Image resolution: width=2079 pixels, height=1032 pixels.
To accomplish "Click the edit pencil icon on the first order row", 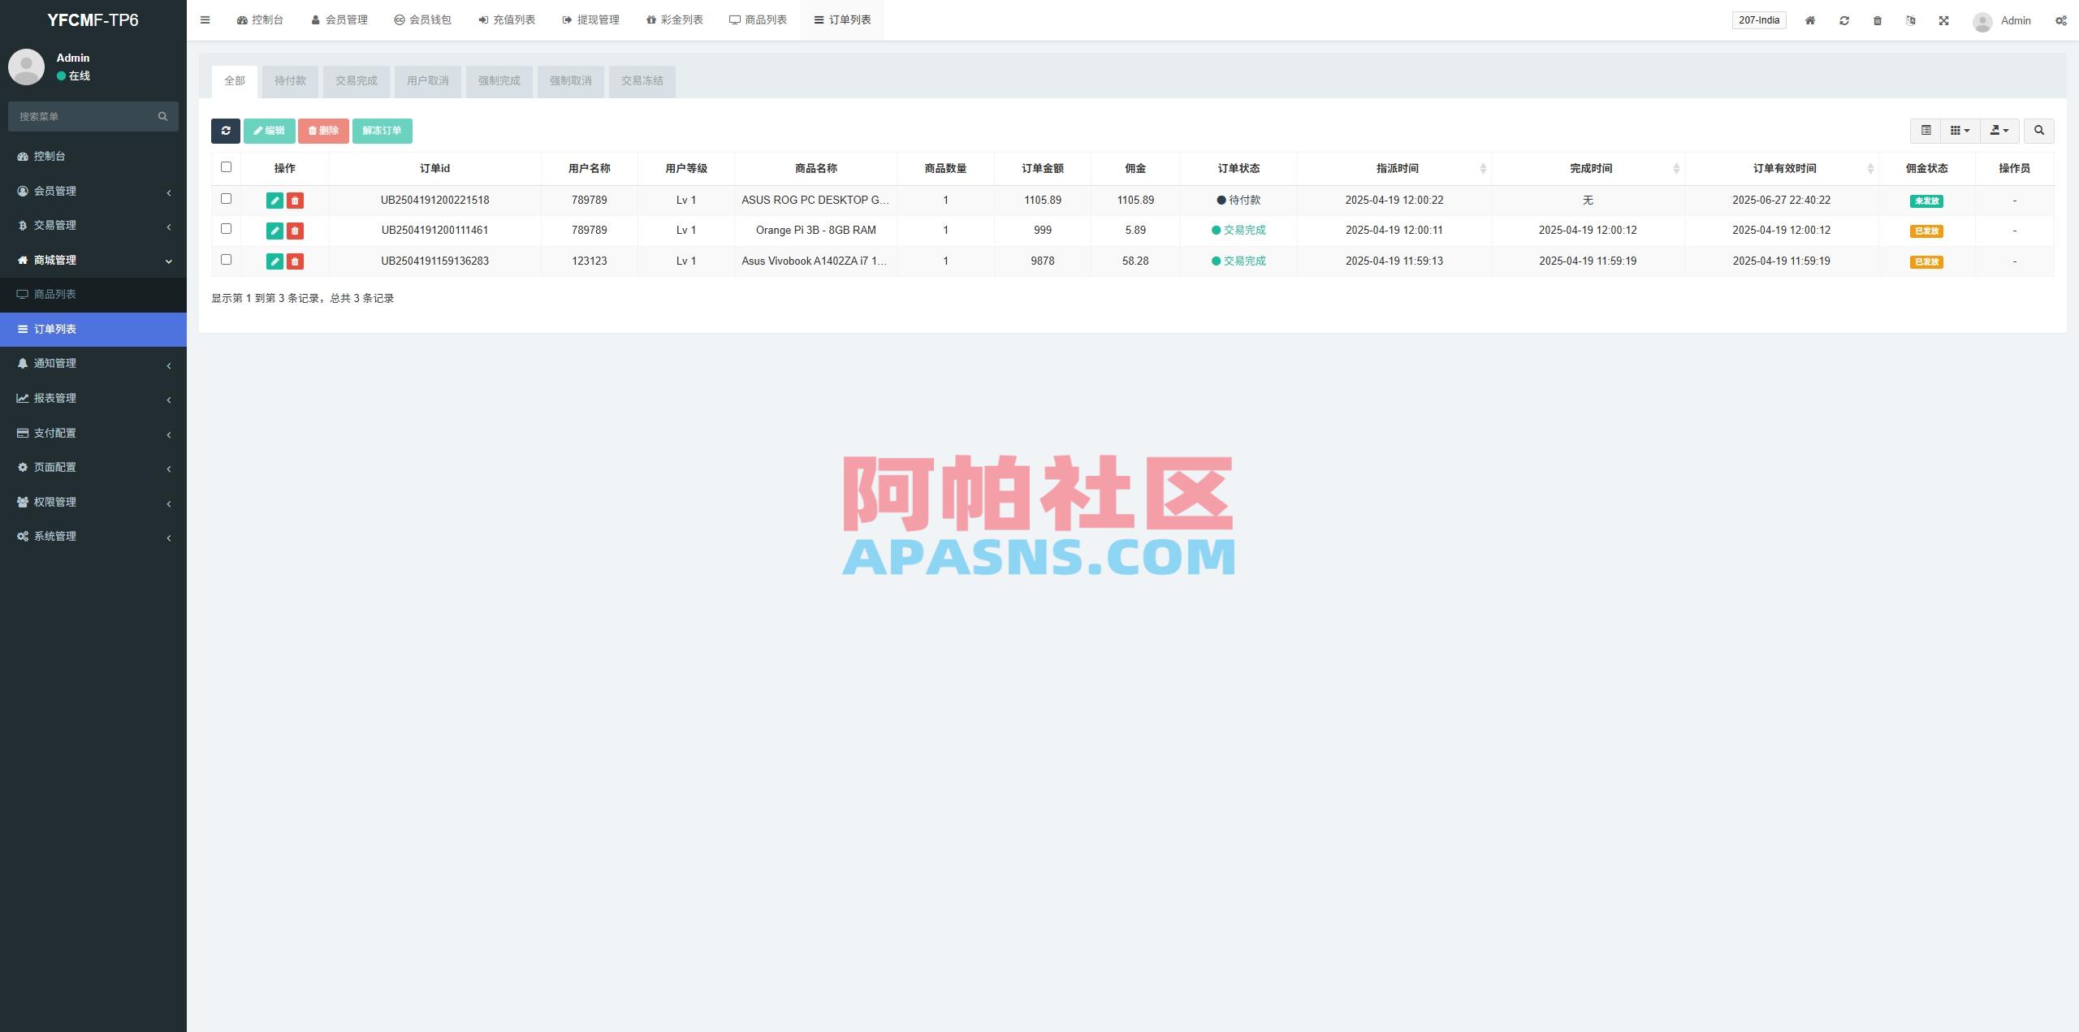I will coord(275,200).
